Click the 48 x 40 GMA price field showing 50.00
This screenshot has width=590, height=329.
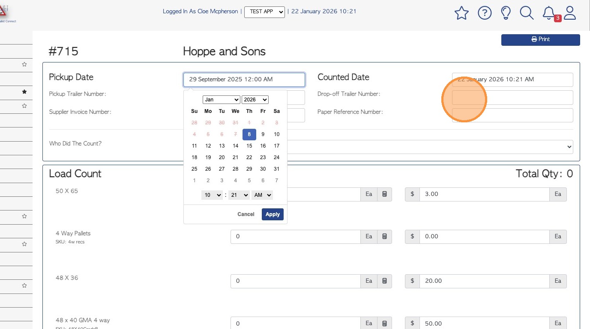tap(485, 323)
